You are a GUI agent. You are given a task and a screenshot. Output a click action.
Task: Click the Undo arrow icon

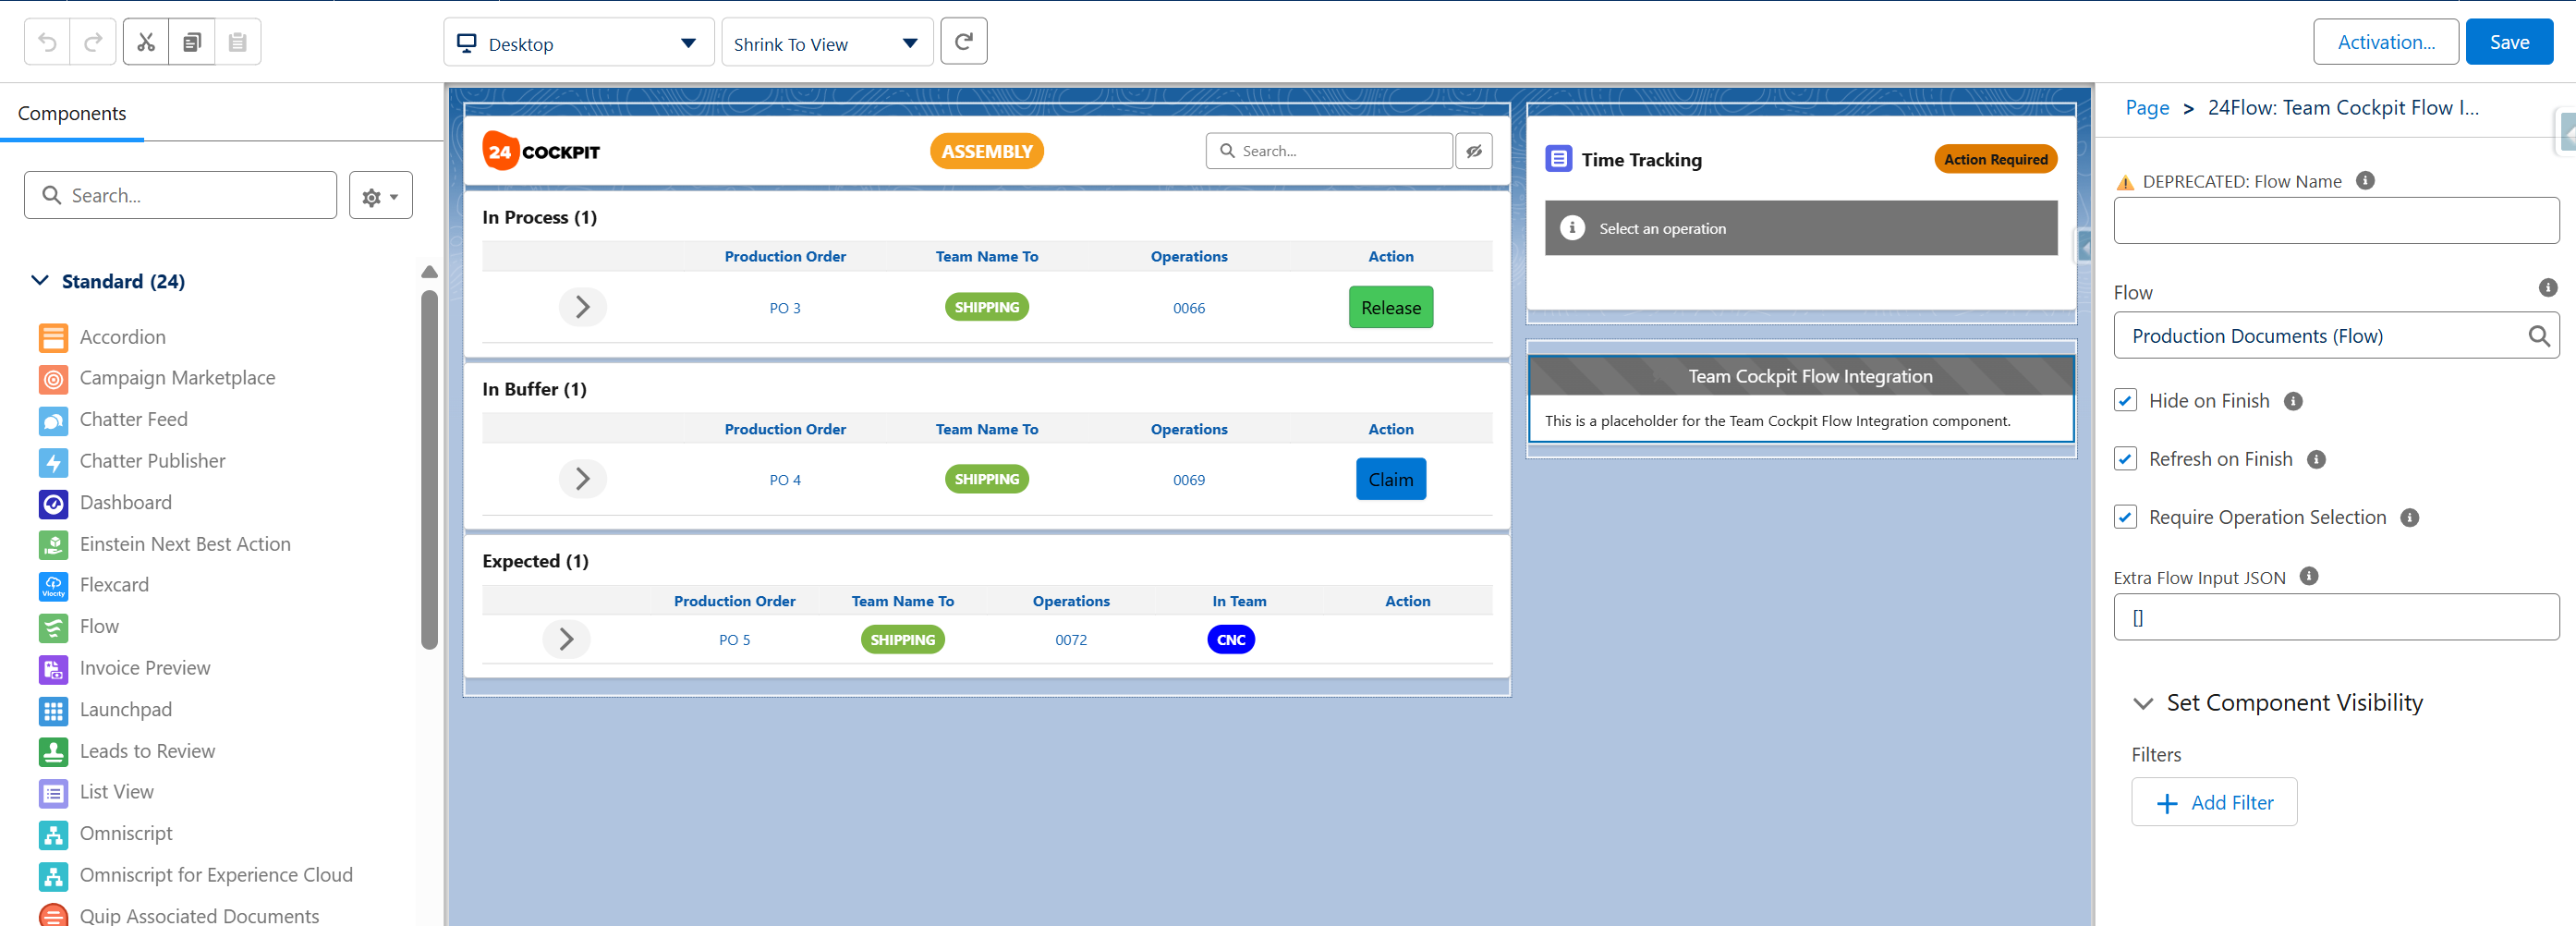[47, 42]
